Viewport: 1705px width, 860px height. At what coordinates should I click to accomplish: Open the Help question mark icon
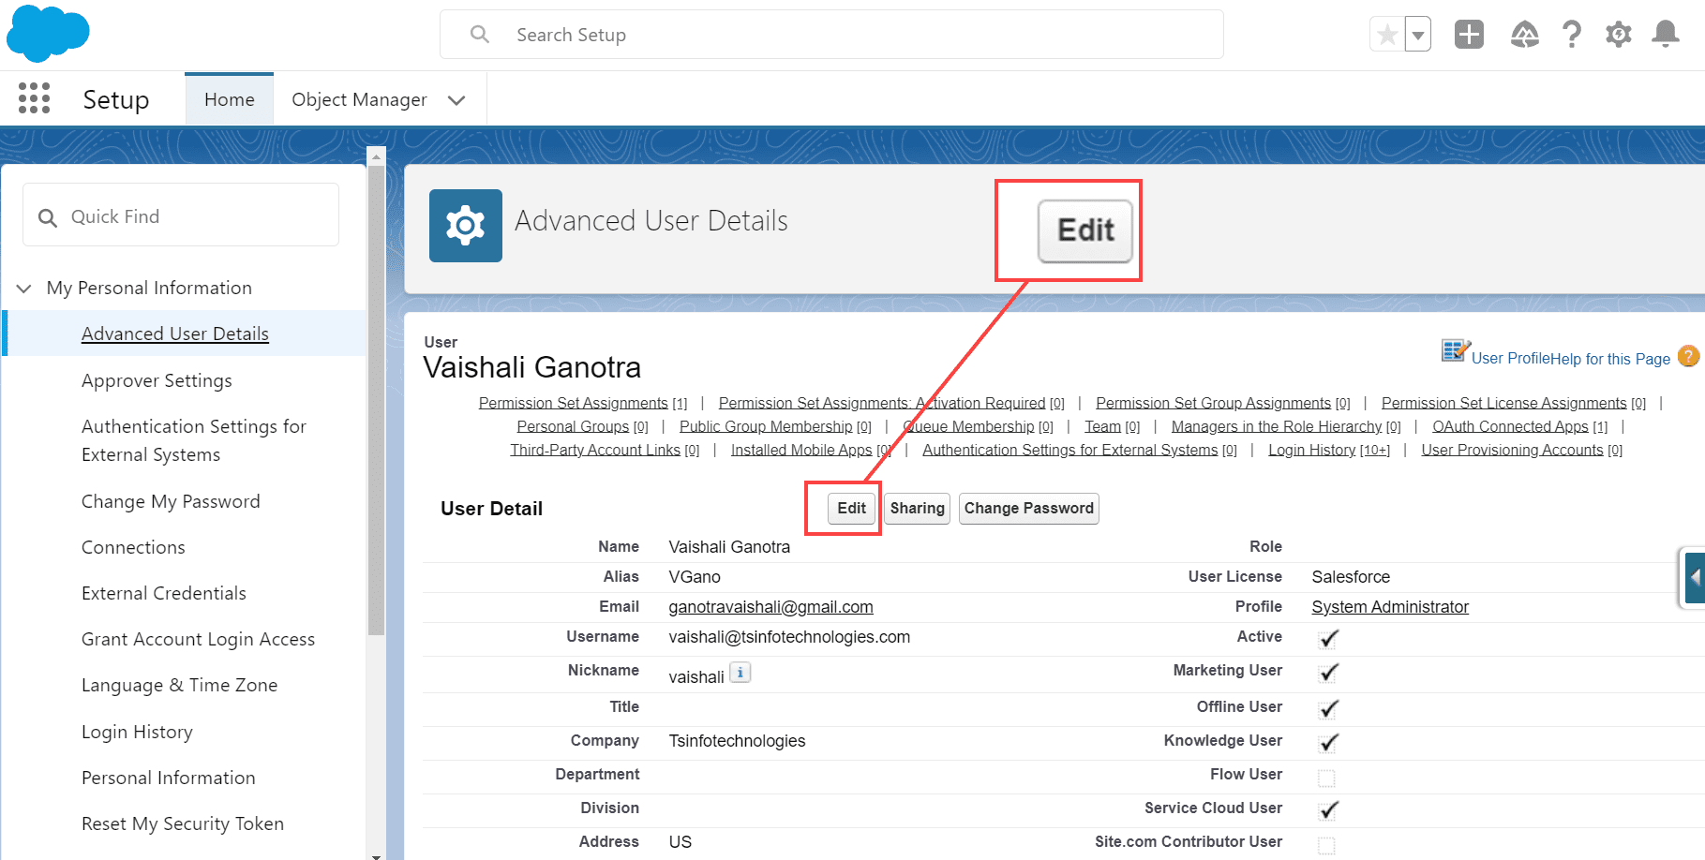click(1572, 35)
